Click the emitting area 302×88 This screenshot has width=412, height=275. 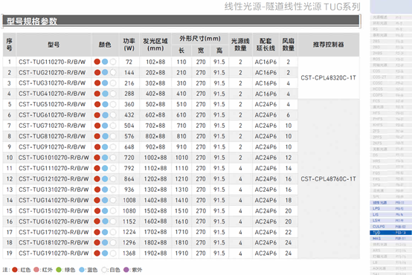155,83
